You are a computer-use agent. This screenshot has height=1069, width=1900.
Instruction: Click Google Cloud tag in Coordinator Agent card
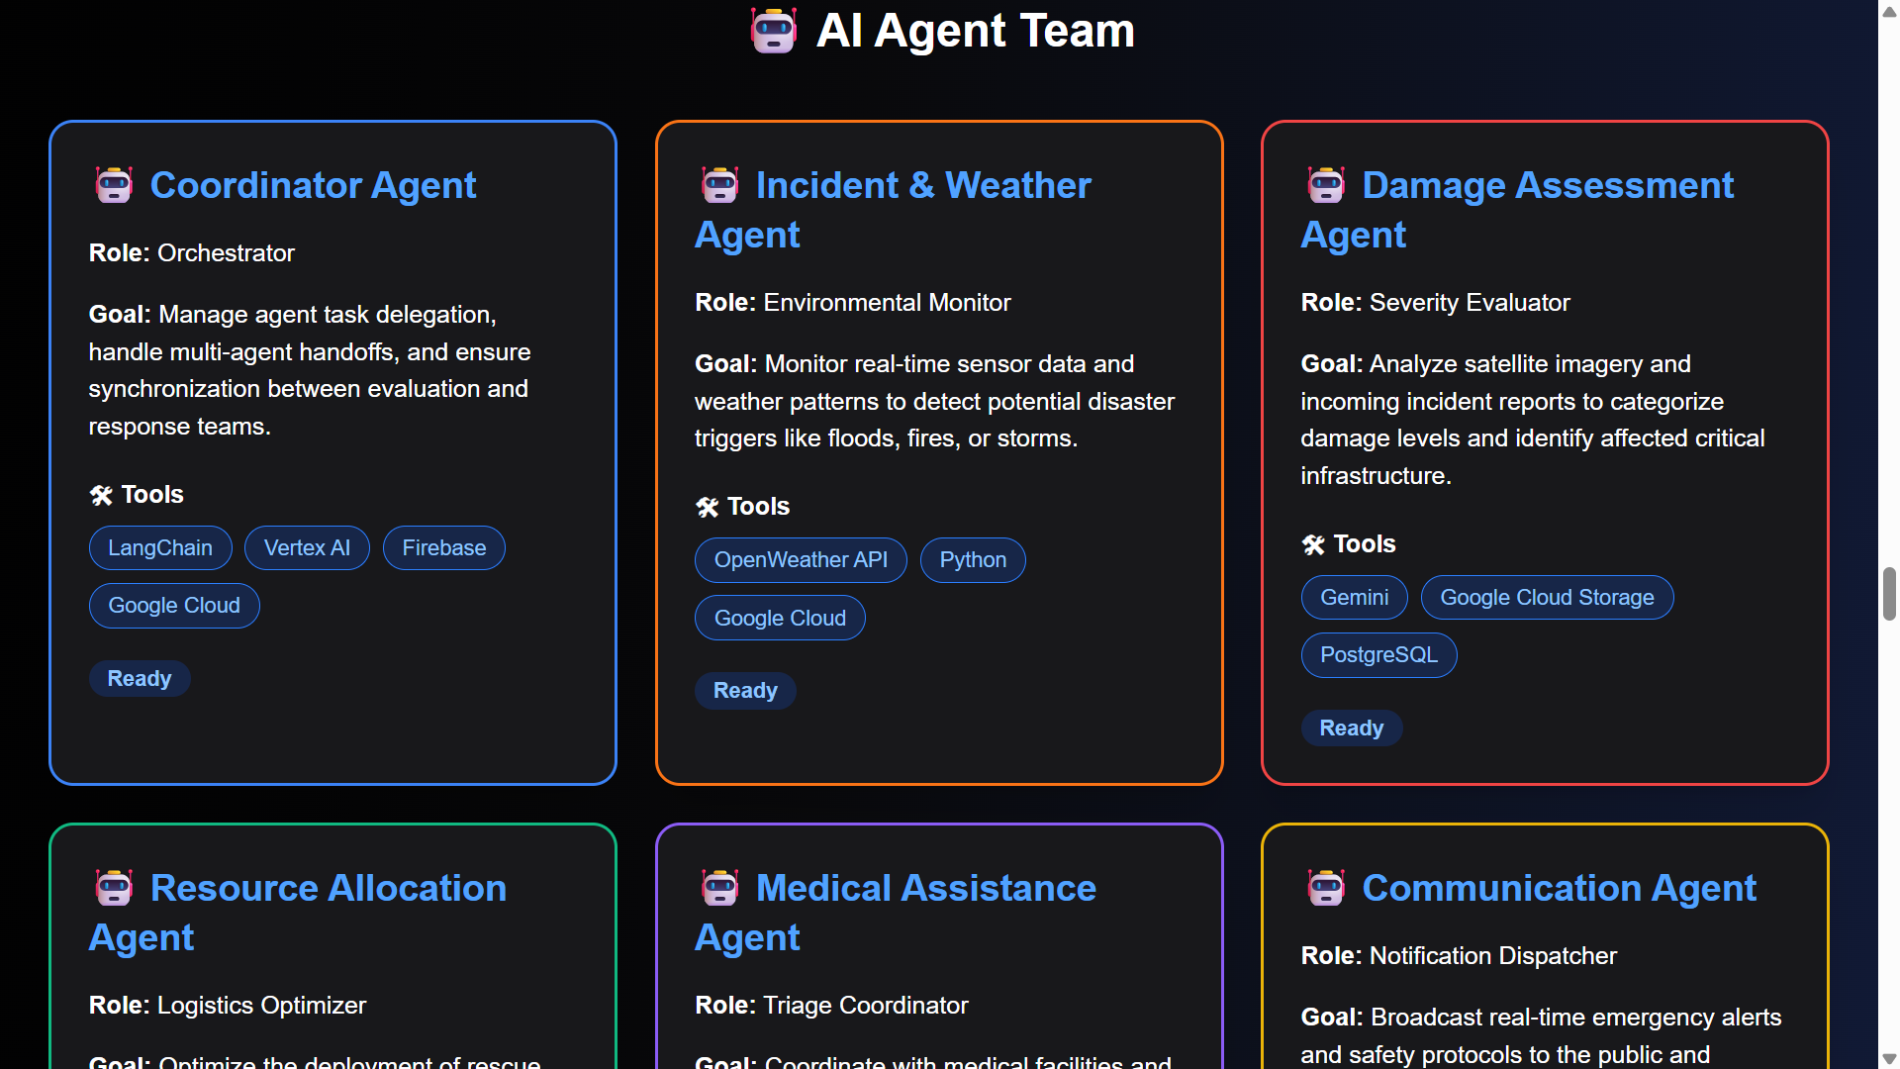(174, 606)
